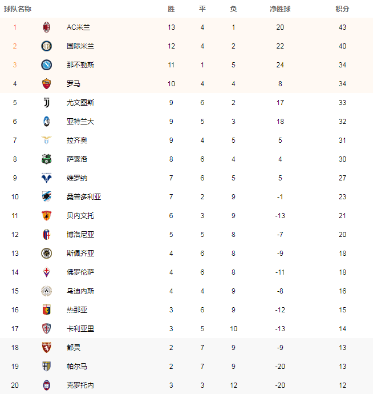Open the 贝内文托 team name link
Image resolution: width=373 pixels, height=394 pixels.
tap(80, 216)
